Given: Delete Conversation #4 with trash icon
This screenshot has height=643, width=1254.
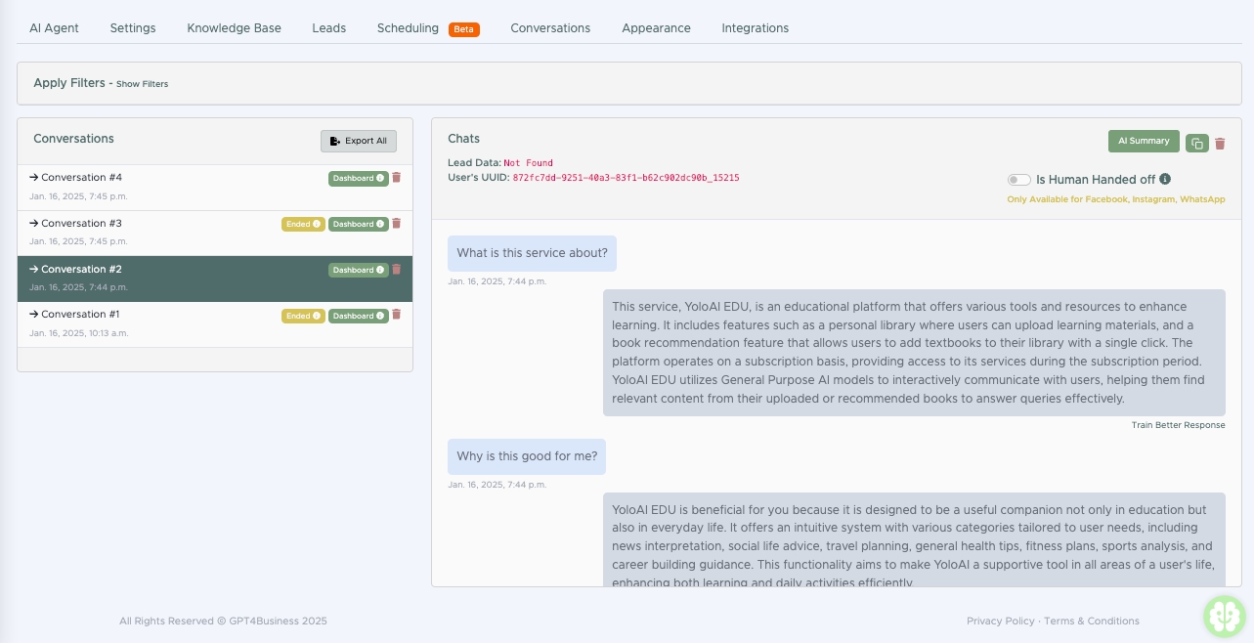Looking at the screenshot, I should coord(397,178).
